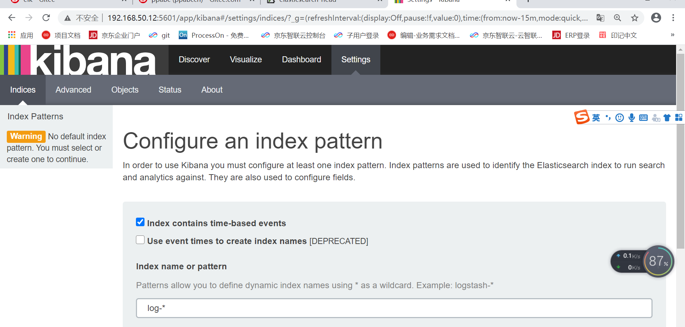
Task: Open ERP登录 bookmark
Action: coord(571,35)
